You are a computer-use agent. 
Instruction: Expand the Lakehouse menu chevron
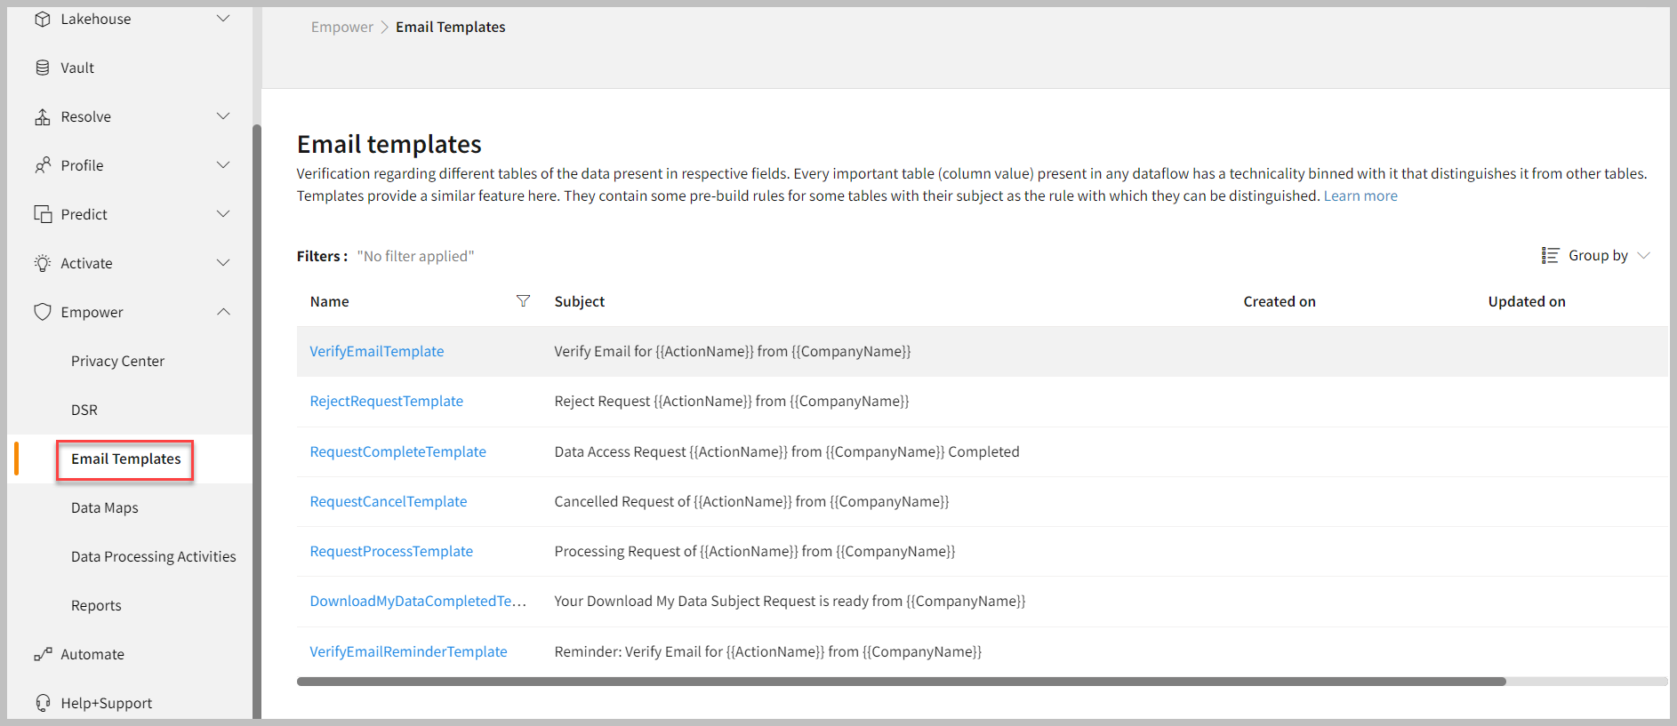click(x=223, y=19)
